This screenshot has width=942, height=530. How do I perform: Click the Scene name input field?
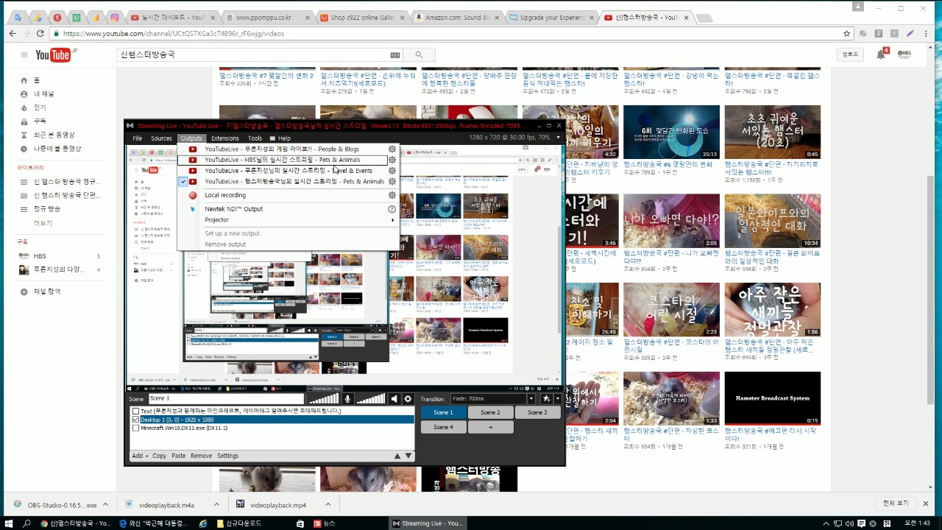227,399
